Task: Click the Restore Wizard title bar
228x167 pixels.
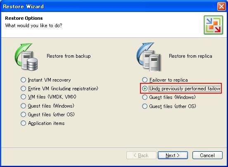Action: pos(109,6)
